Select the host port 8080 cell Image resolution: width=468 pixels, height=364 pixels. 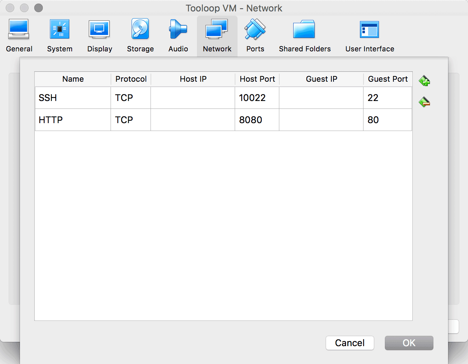point(257,120)
